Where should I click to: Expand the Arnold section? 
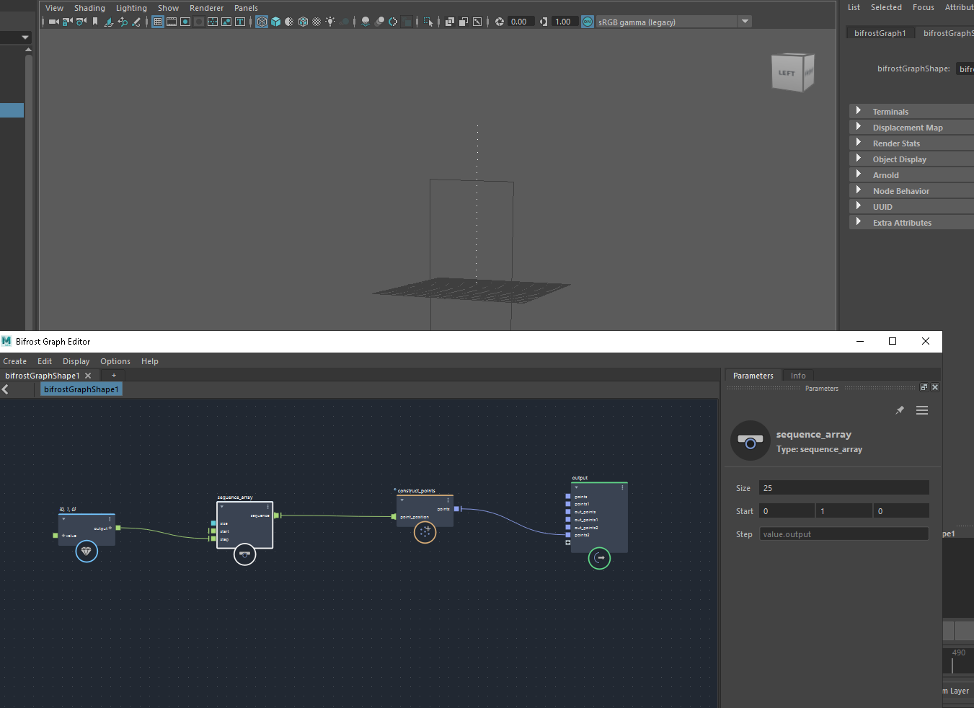click(x=858, y=174)
